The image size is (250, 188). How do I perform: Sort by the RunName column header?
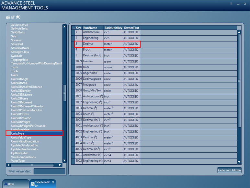pos(93,28)
